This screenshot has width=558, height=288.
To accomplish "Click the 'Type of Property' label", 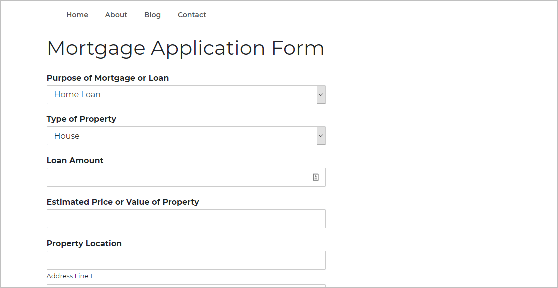I will click(81, 119).
